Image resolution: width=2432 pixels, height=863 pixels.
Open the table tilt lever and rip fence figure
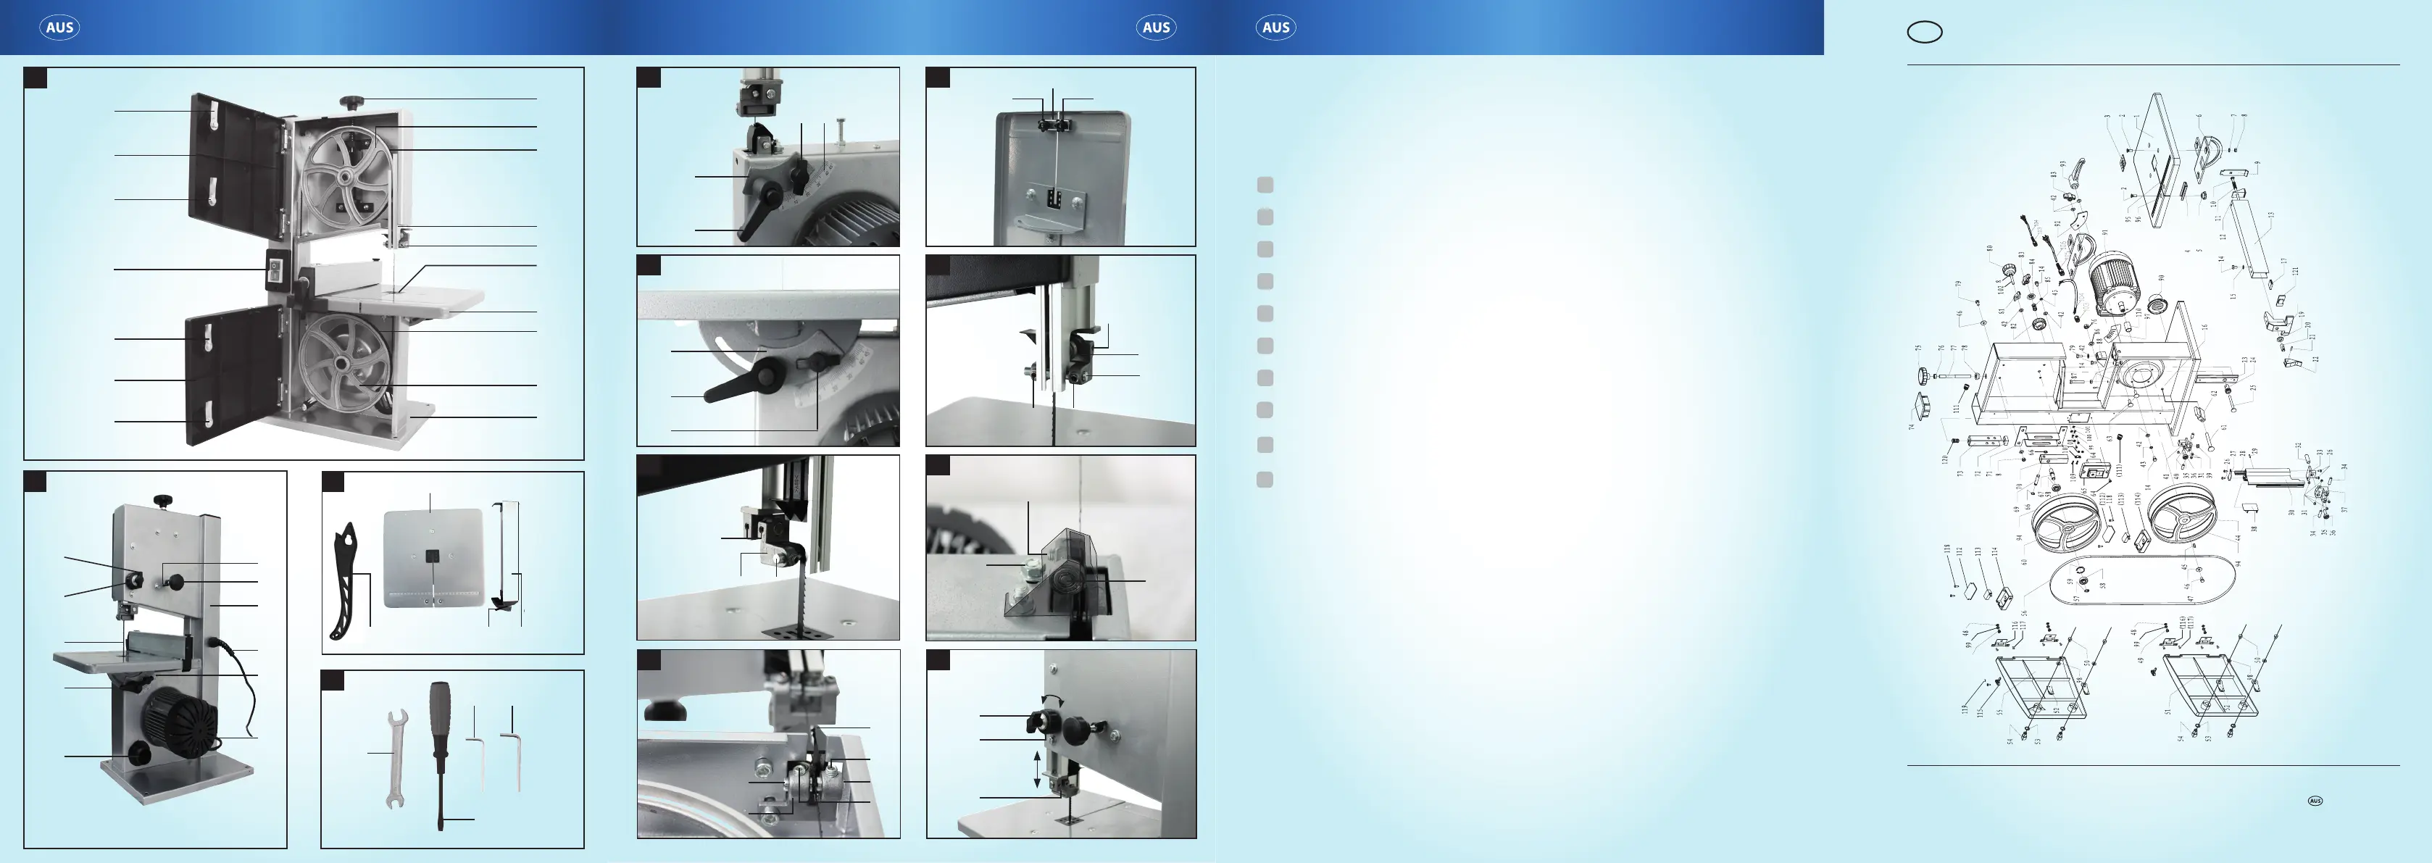768,157
